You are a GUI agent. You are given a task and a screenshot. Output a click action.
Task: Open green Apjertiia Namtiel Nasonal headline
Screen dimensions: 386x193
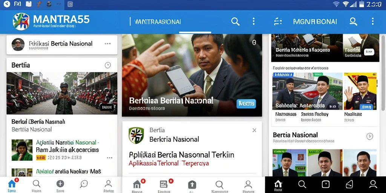click(x=67, y=142)
